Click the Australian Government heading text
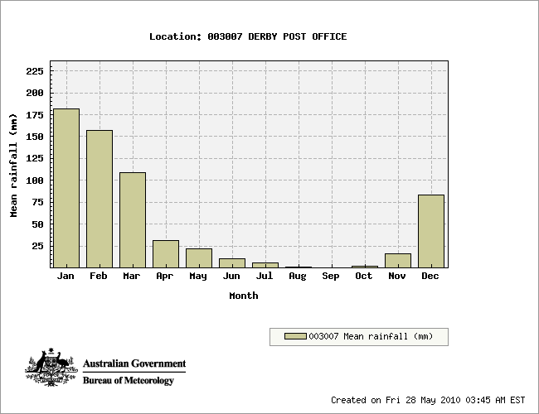The width and height of the screenshot is (539, 414). tap(134, 363)
